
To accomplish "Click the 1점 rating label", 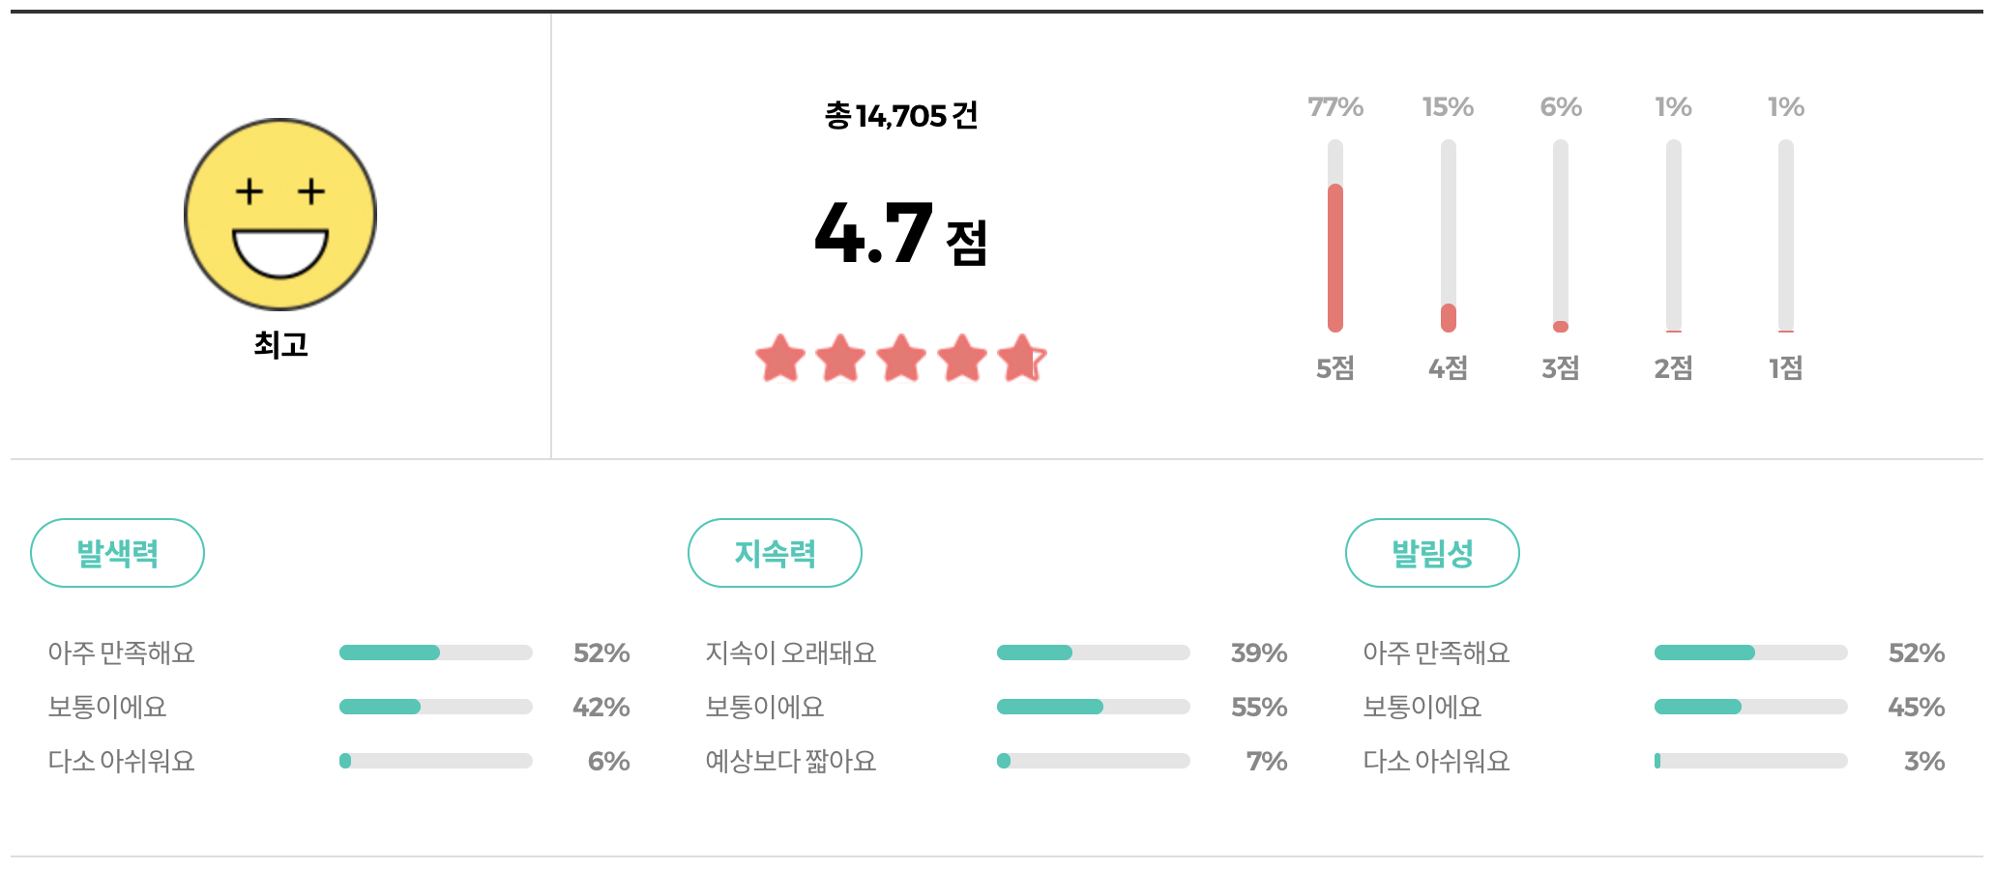I will tap(1785, 368).
